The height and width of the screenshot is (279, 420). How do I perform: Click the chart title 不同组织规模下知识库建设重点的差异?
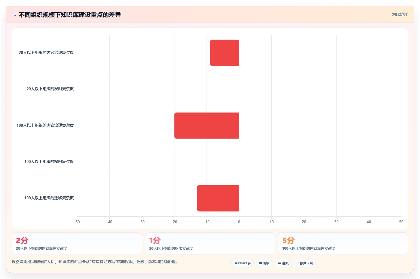(x=70, y=15)
